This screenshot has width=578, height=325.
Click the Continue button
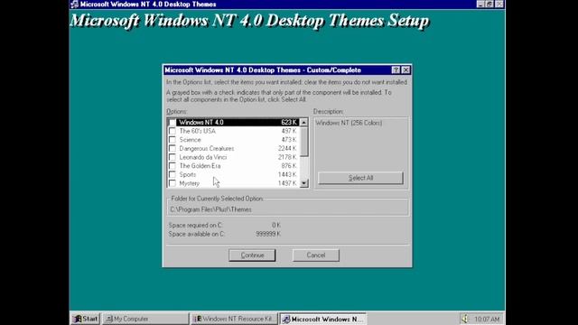coord(252,255)
